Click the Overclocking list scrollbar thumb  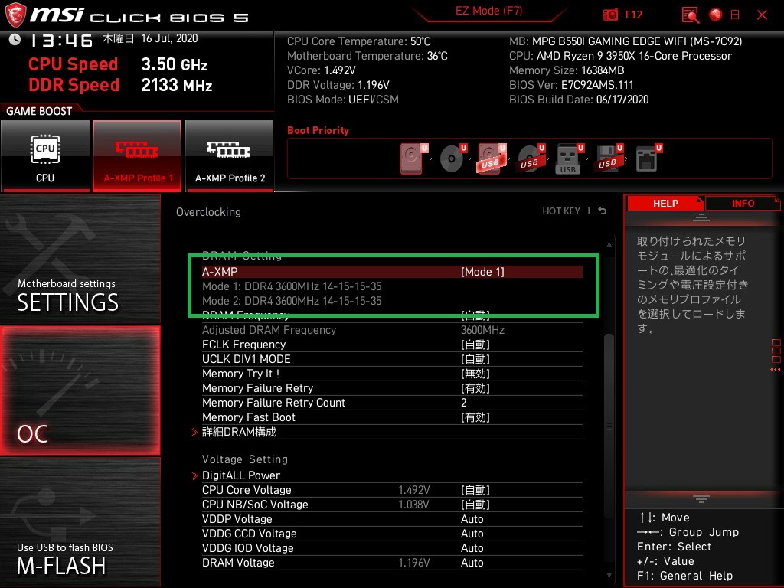(609, 427)
